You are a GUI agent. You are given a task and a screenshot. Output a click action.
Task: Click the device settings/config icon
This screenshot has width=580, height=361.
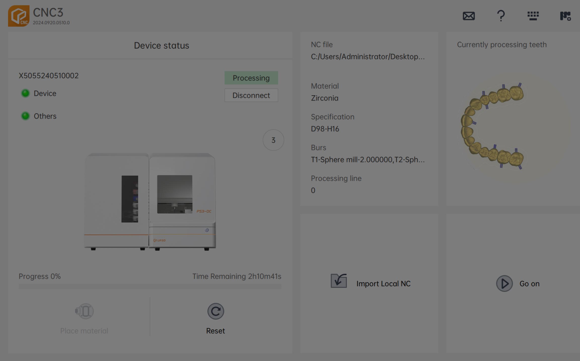pyautogui.click(x=565, y=15)
